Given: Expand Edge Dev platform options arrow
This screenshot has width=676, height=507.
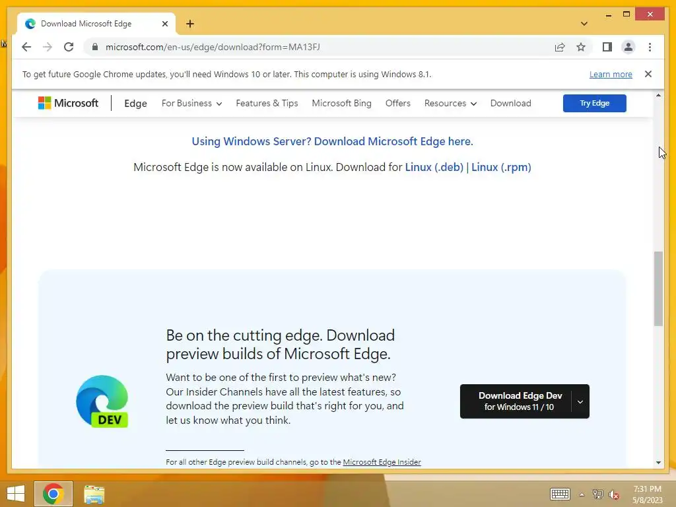Looking at the screenshot, I should tap(580, 401).
